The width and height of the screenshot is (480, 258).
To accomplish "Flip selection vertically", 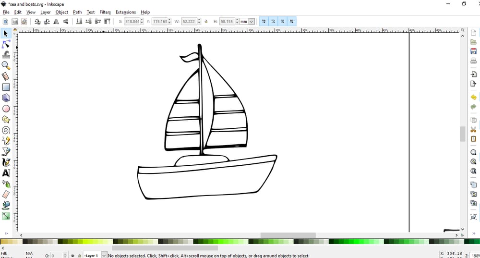I will tap(65, 22).
